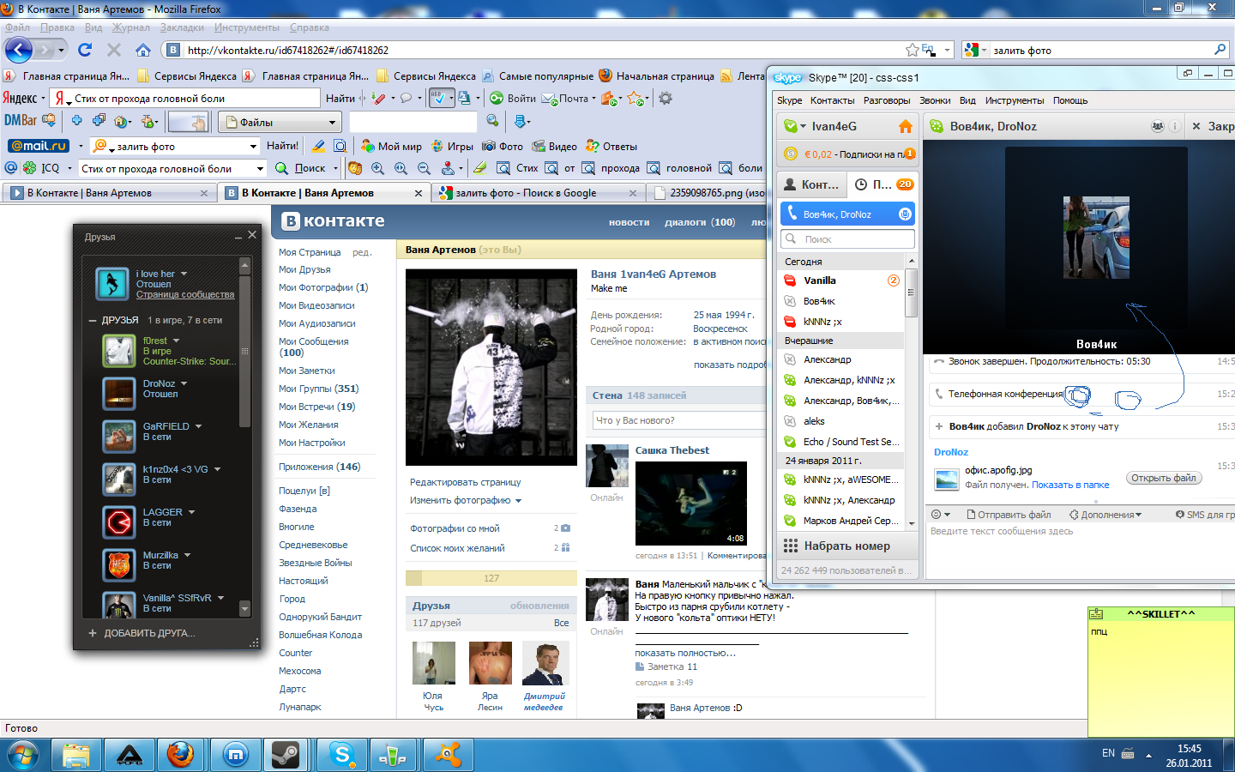Viewport: 1235px width, 772px height.
Task: Bookmark this page with the star icon
Action: coord(913,50)
